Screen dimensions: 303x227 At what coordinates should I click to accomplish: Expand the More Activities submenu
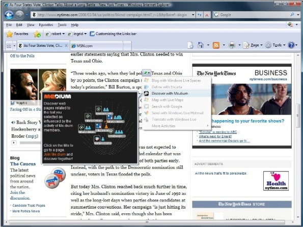(x=176, y=126)
